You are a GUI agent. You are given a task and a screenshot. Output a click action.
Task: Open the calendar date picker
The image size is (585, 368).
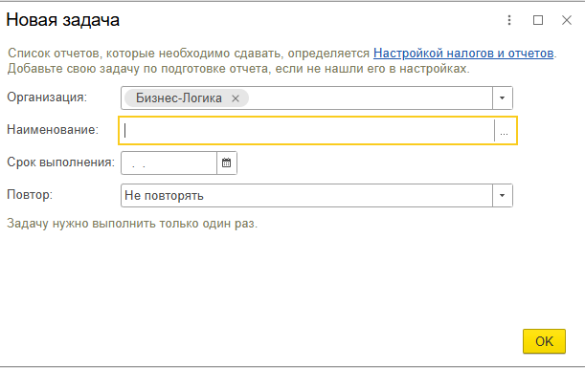coord(227,162)
